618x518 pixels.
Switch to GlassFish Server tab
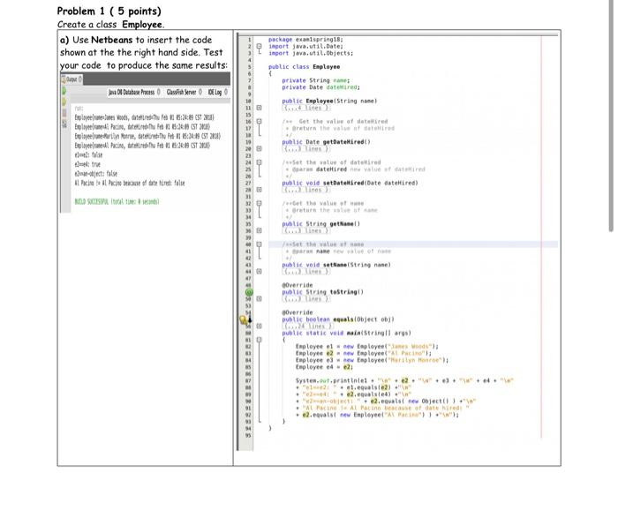(x=181, y=92)
